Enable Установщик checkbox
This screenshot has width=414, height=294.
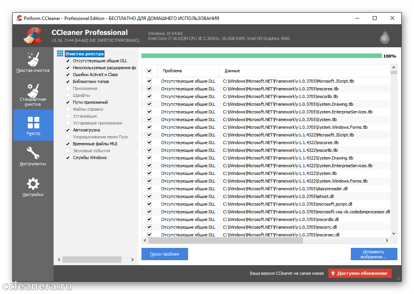(x=68, y=116)
